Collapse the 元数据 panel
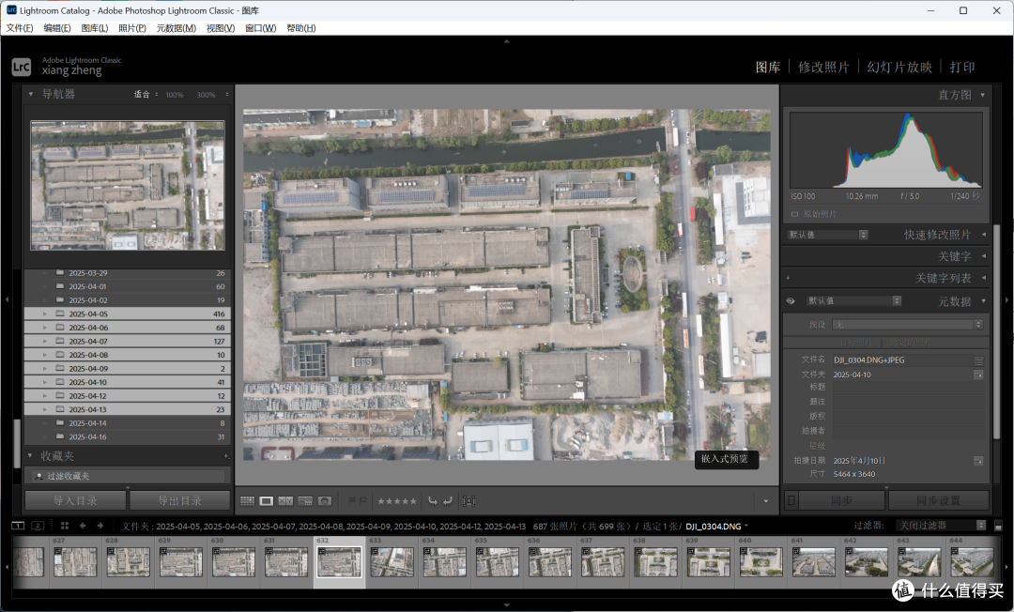The height and width of the screenshot is (612, 1014). (984, 300)
